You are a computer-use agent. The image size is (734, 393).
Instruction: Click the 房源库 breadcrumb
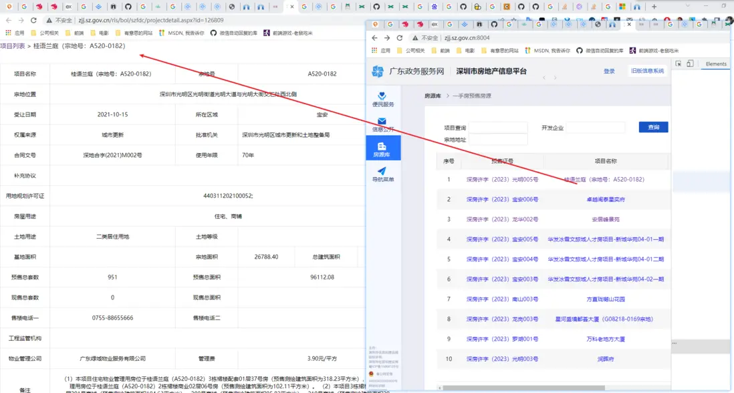pyautogui.click(x=433, y=96)
